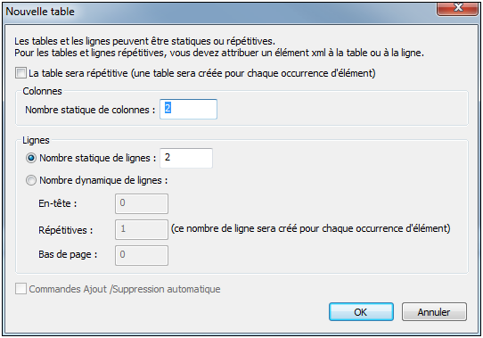Select the "Nombre statique de lignes" radio button
The image size is (483, 338).
[31, 158]
